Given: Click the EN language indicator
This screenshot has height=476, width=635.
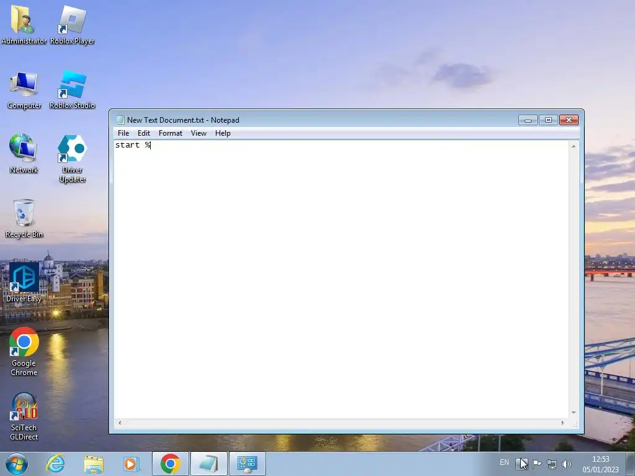Looking at the screenshot, I should (x=504, y=462).
